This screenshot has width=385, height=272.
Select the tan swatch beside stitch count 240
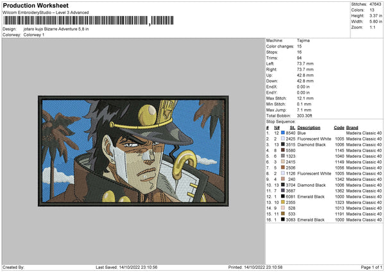(x=283, y=179)
